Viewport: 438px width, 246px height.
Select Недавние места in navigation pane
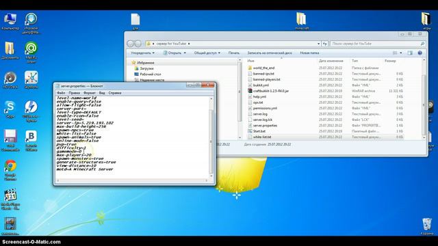click(152, 80)
